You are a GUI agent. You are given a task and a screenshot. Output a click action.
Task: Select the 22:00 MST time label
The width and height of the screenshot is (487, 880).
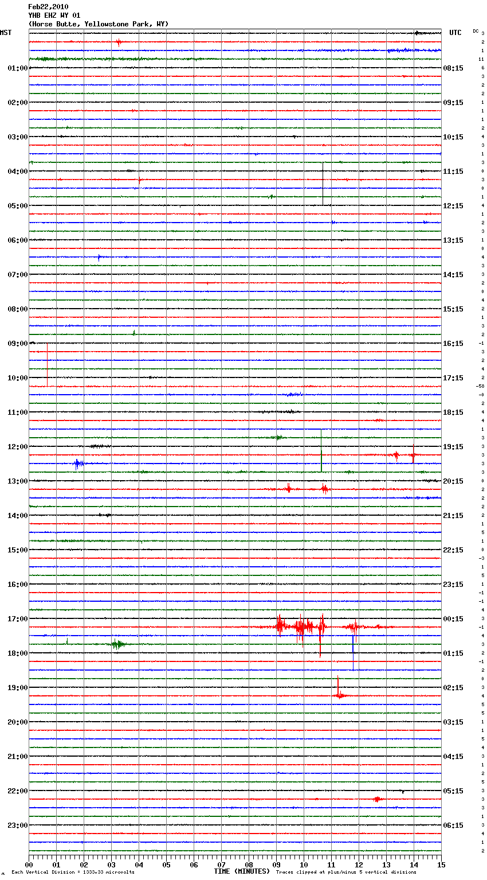[x=17, y=791]
